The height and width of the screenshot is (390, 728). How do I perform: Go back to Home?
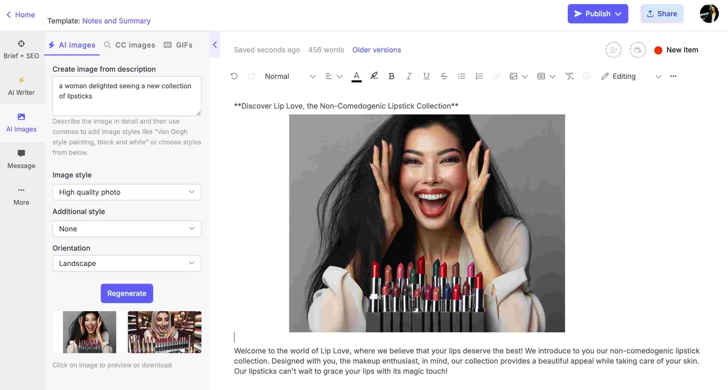click(21, 15)
